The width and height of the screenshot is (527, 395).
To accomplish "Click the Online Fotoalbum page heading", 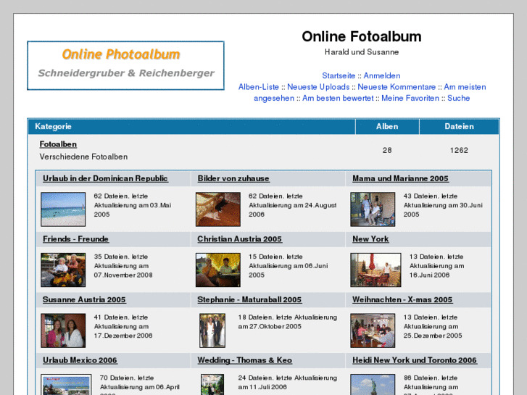I will point(362,36).
